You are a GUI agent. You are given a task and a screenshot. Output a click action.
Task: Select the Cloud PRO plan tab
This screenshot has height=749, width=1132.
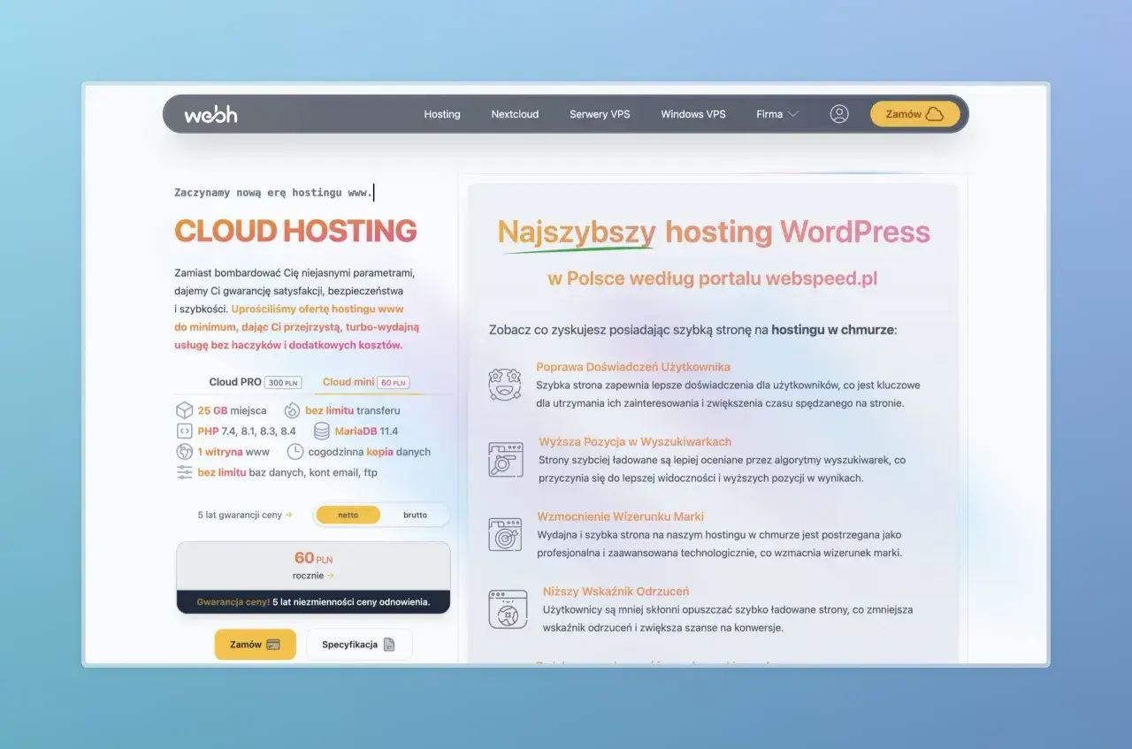click(x=255, y=382)
